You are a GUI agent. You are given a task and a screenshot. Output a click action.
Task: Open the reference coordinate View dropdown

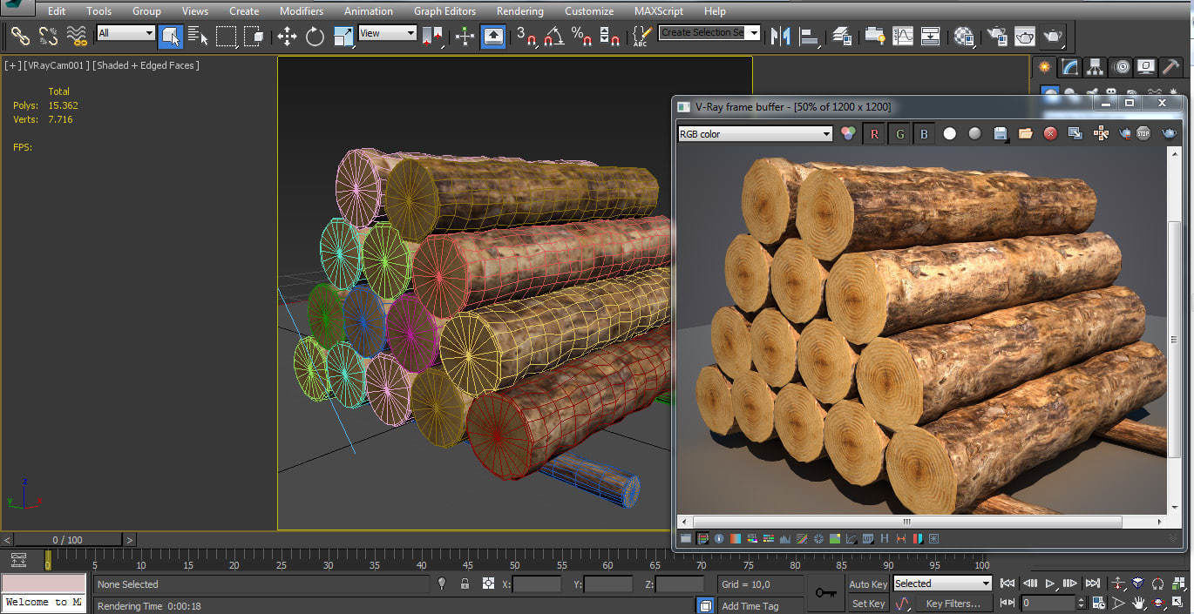(387, 33)
